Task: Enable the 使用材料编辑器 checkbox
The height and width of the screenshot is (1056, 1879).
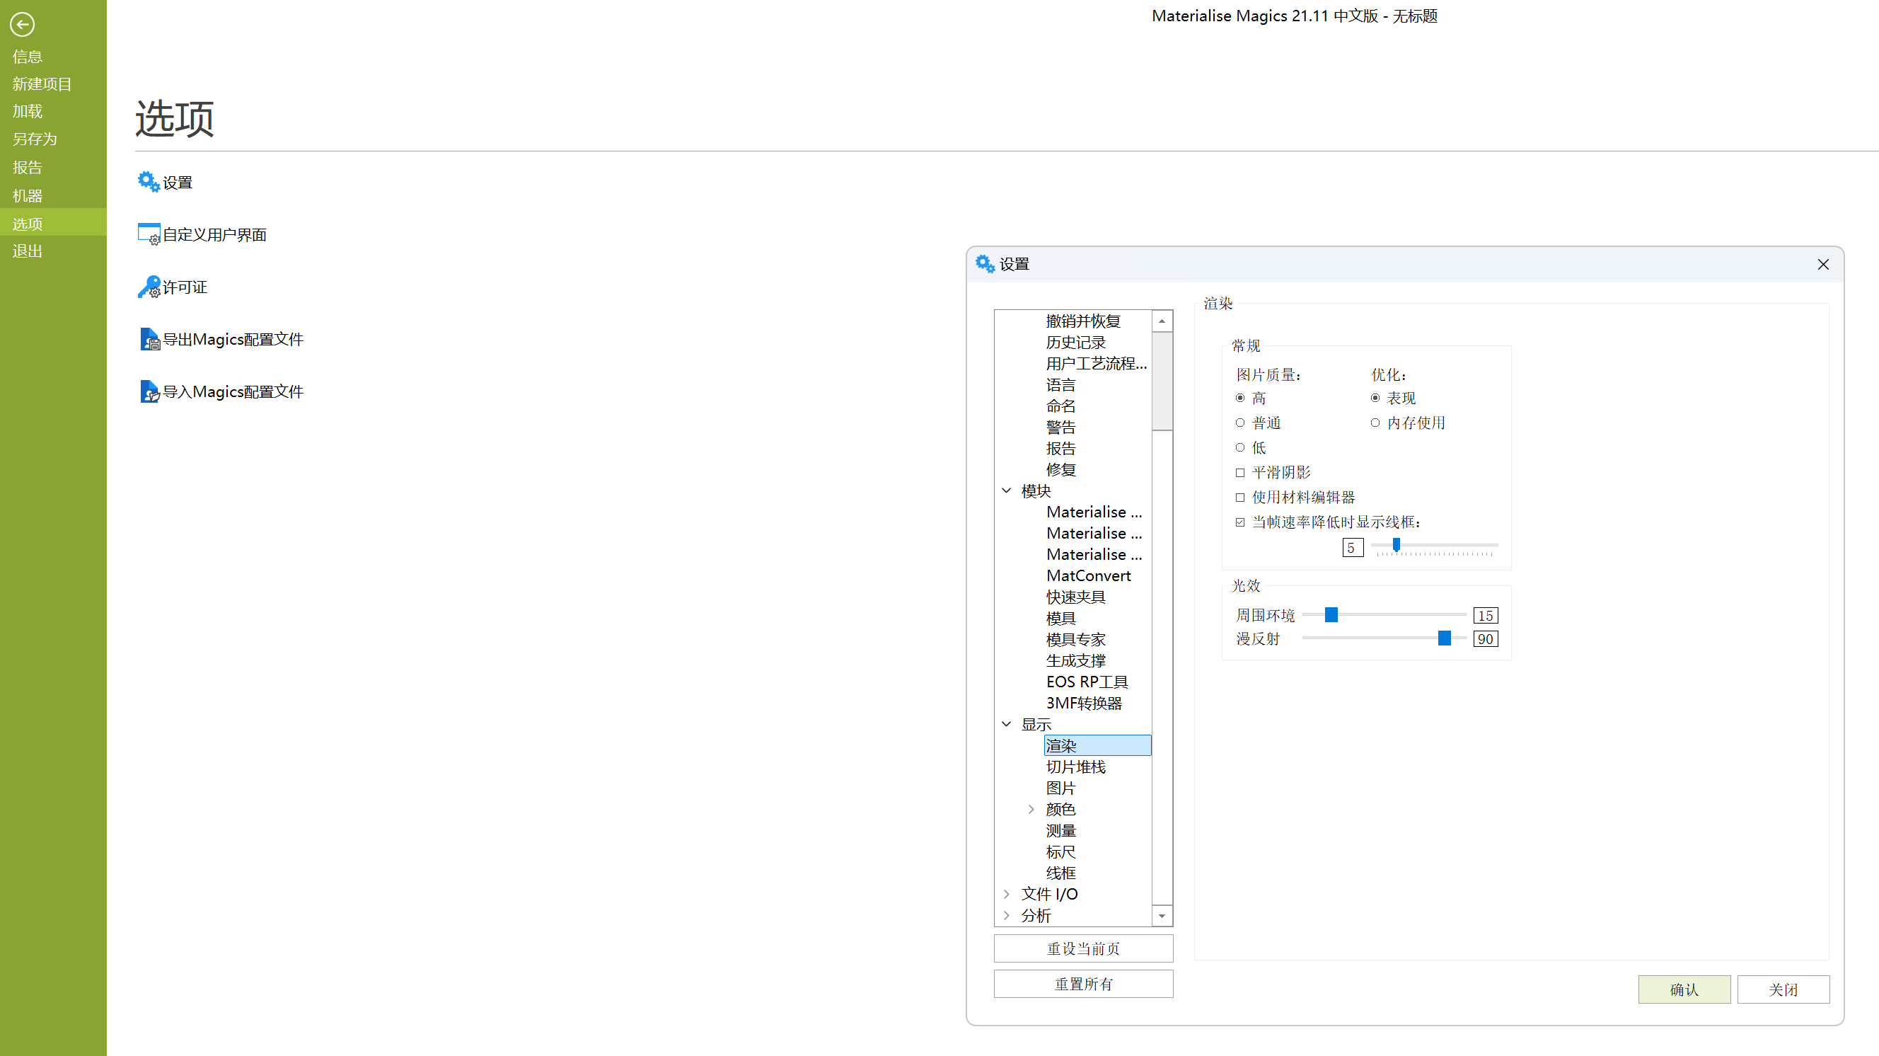Action: point(1240,498)
